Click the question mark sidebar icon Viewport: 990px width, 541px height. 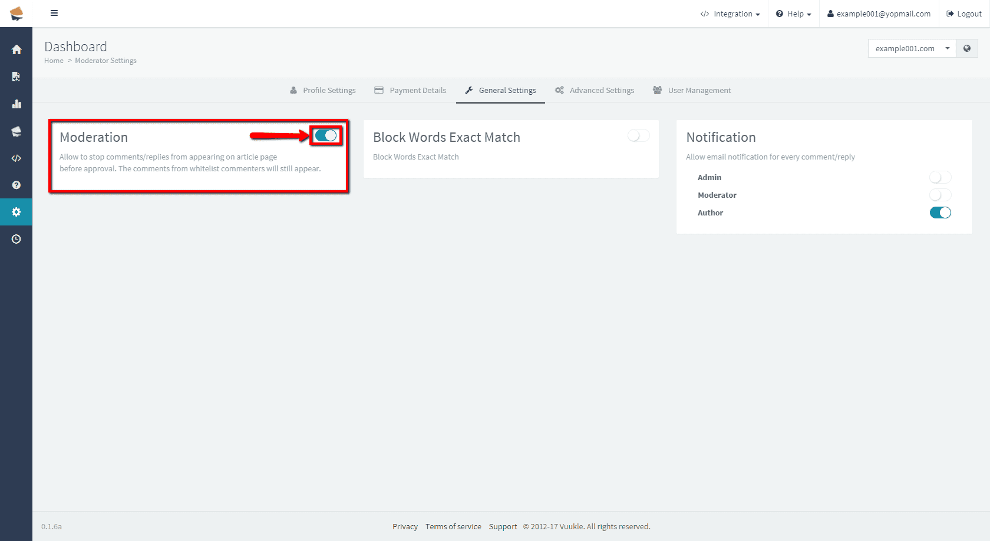(x=16, y=185)
